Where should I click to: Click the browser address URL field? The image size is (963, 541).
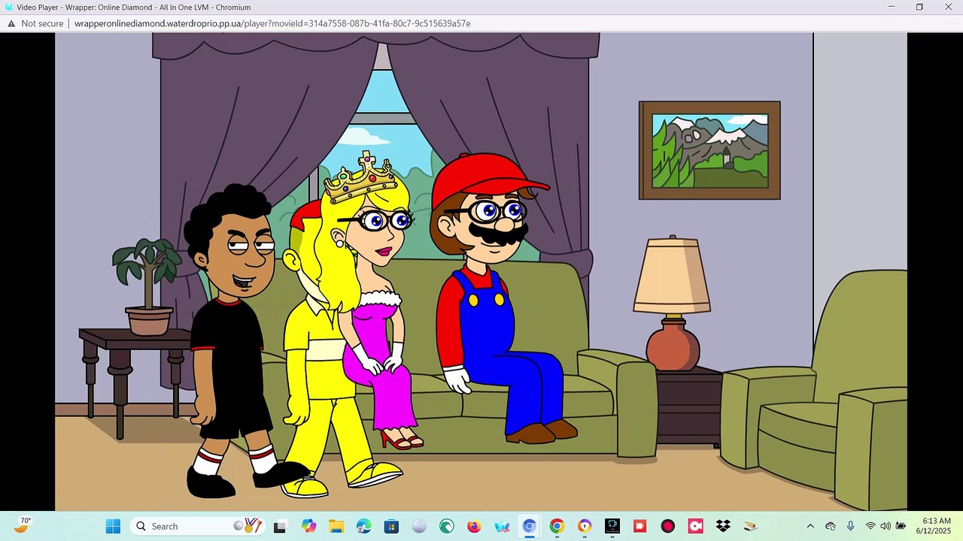pos(272,23)
